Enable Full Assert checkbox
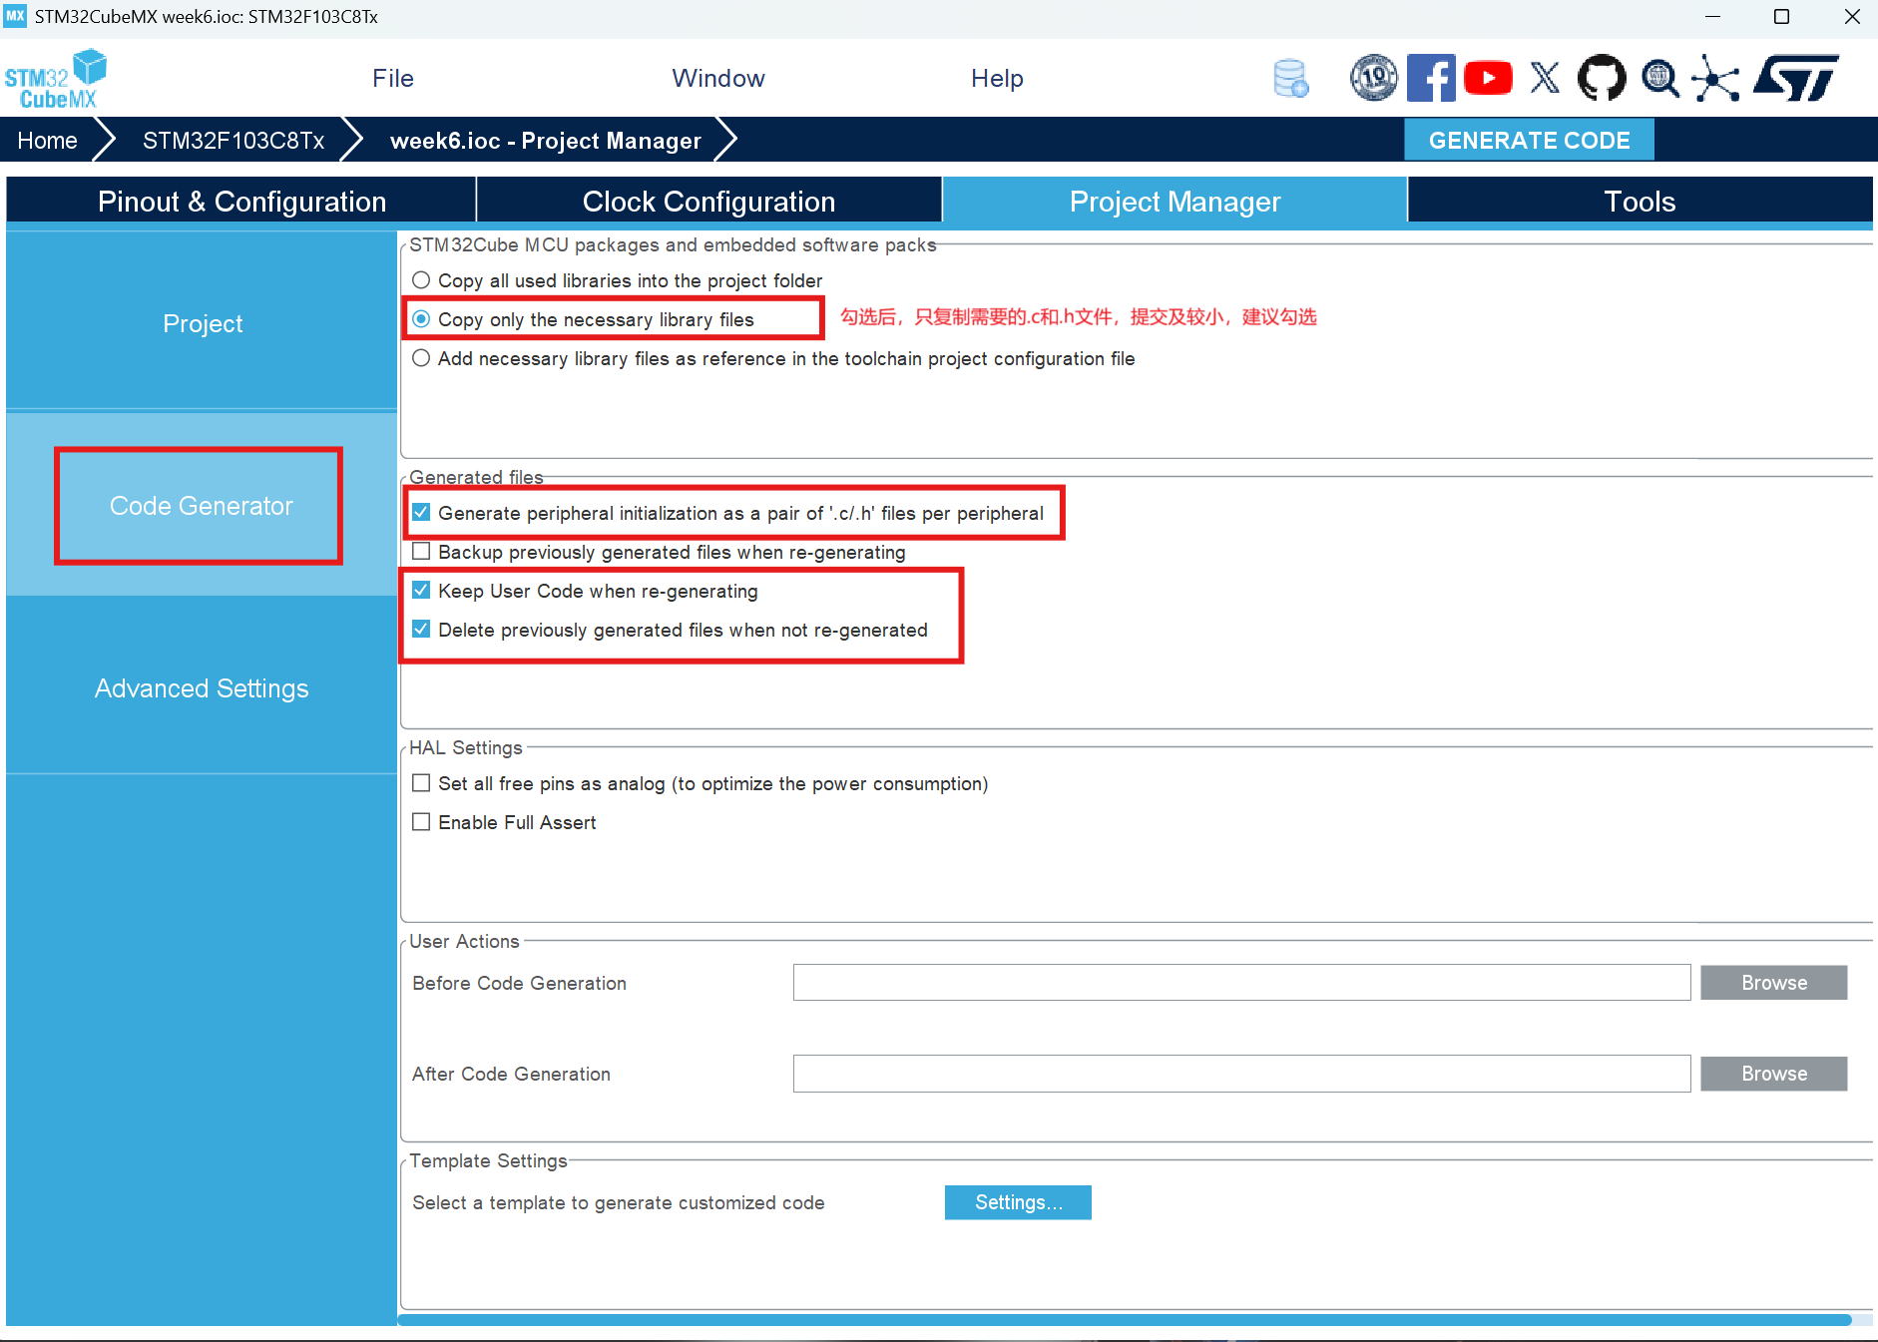 pos(421,822)
